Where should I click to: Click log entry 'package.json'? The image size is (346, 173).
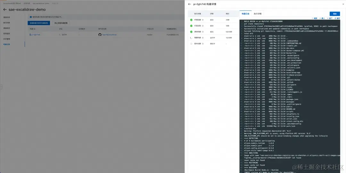pyautogui.click(x=292, y=99)
